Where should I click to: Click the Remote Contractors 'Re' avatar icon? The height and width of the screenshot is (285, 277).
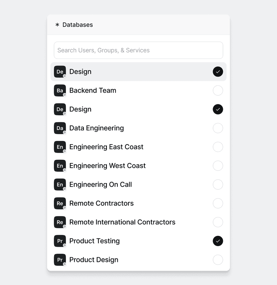[x=60, y=203]
